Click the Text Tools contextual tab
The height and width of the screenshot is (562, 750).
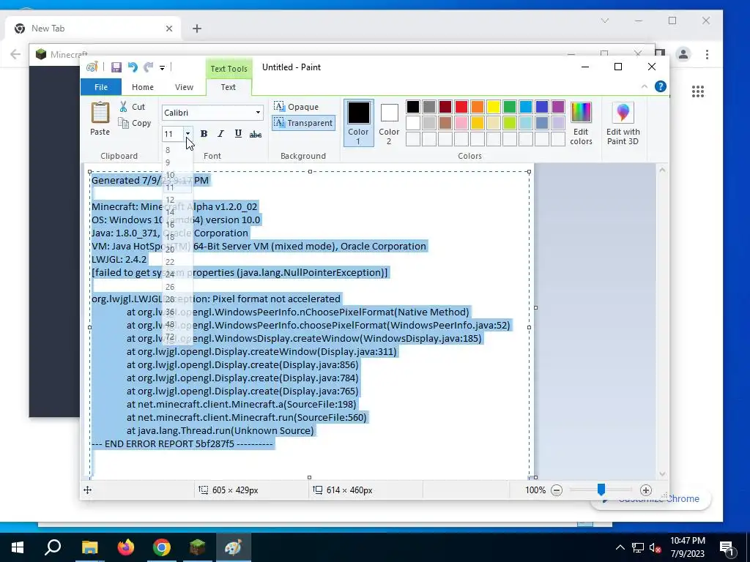click(x=229, y=68)
